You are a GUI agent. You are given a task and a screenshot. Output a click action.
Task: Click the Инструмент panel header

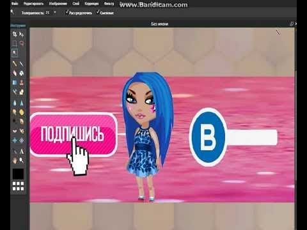[x=18, y=26]
